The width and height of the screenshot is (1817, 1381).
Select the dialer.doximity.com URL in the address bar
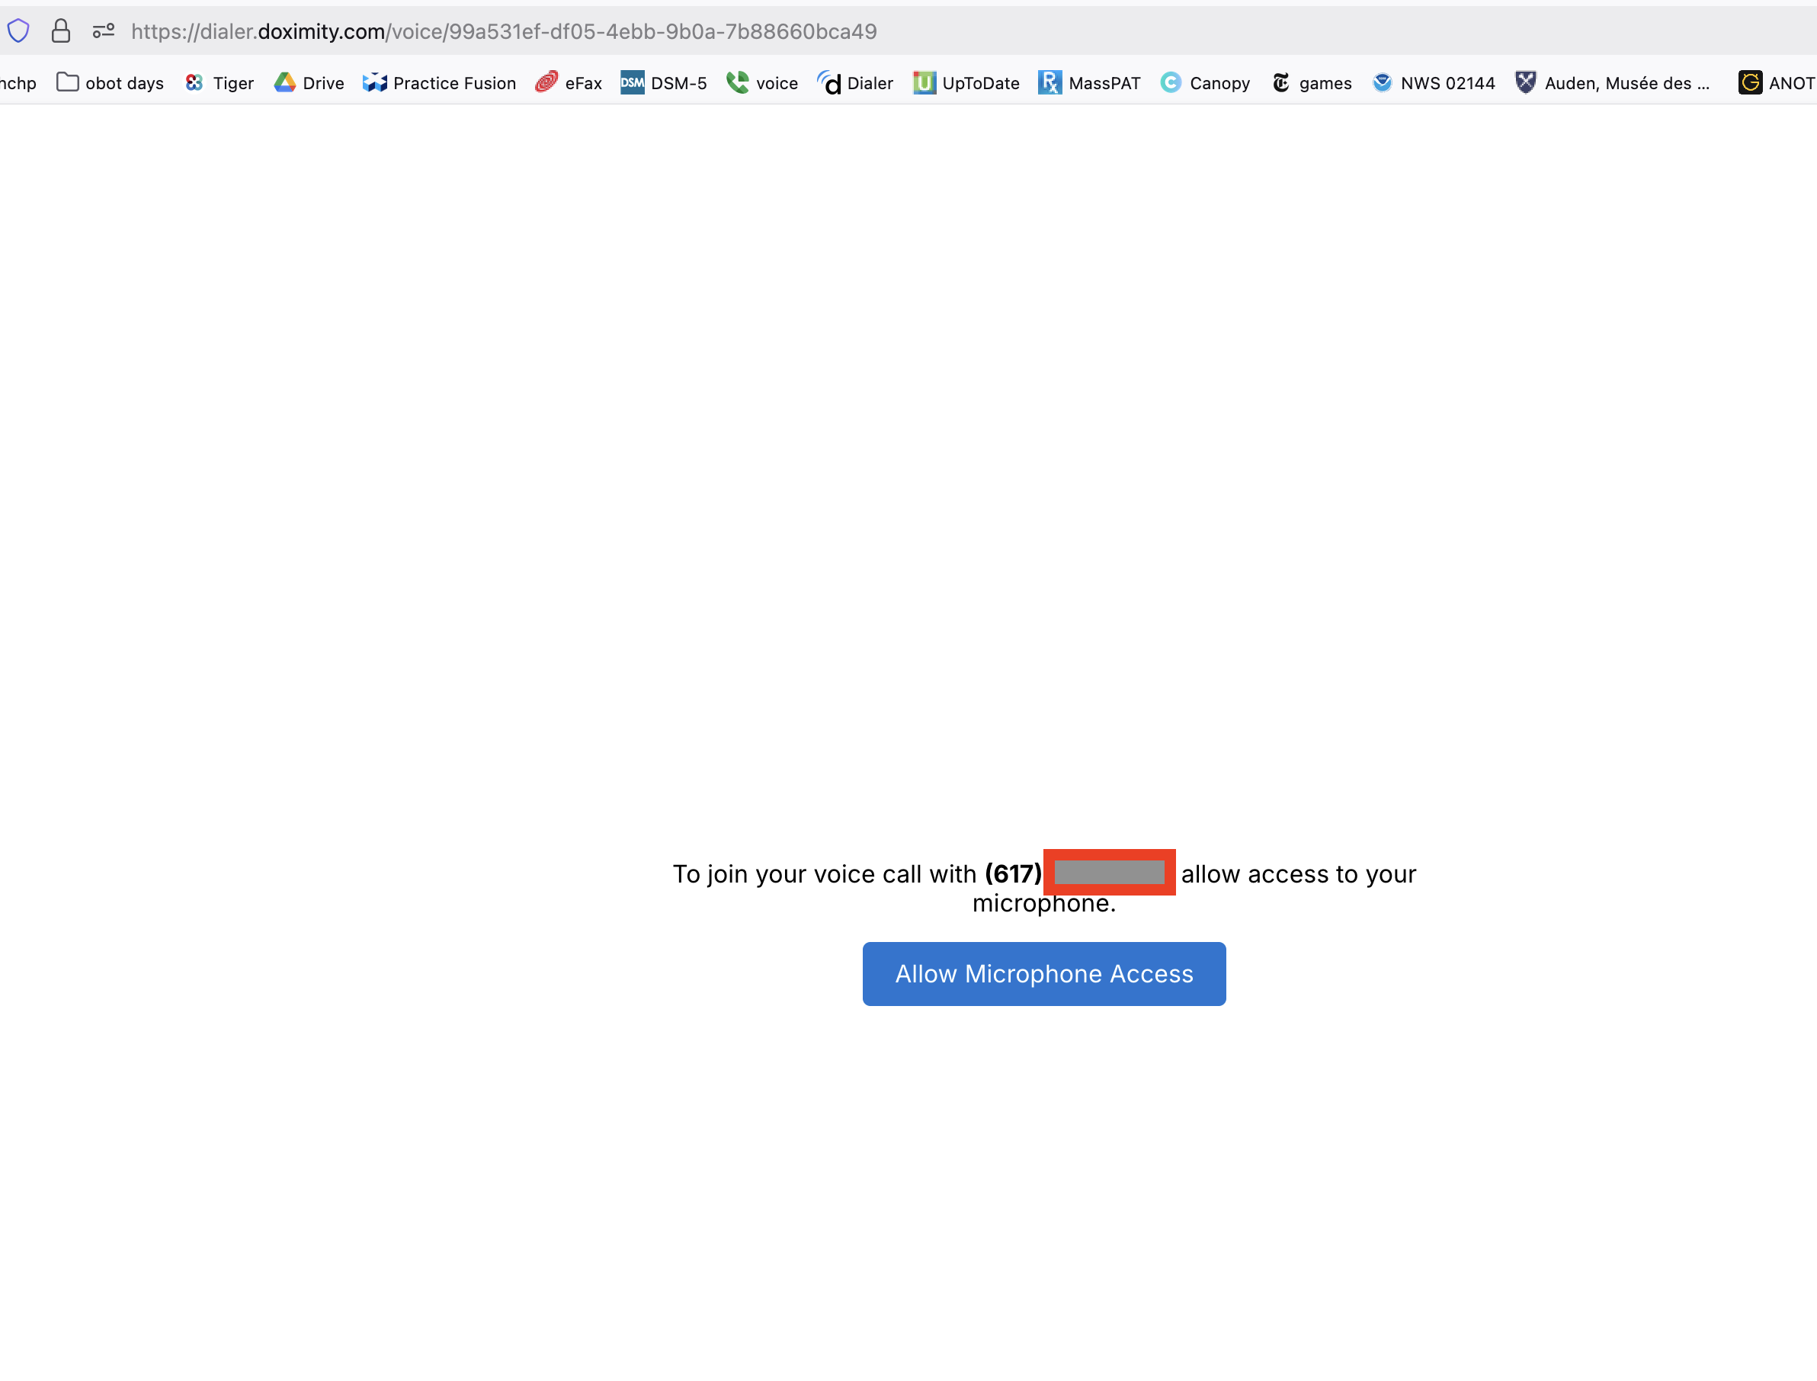coord(504,31)
